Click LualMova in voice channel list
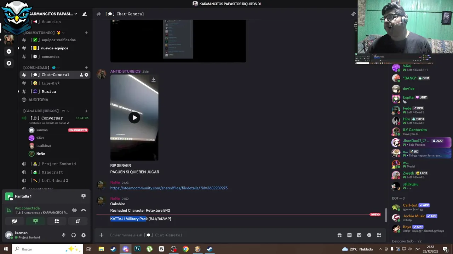Image resolution: width=453 pixels, height=254 pixels. [44, 146]
